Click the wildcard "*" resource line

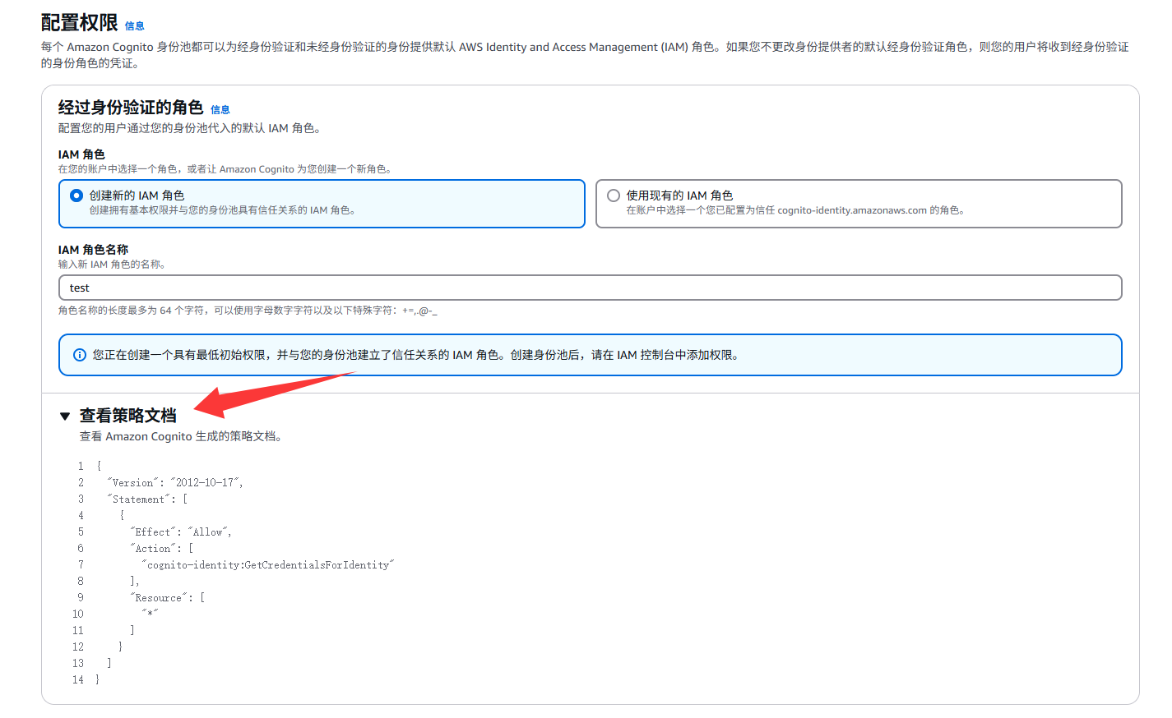pyautogui.click(x=150, y=614)
